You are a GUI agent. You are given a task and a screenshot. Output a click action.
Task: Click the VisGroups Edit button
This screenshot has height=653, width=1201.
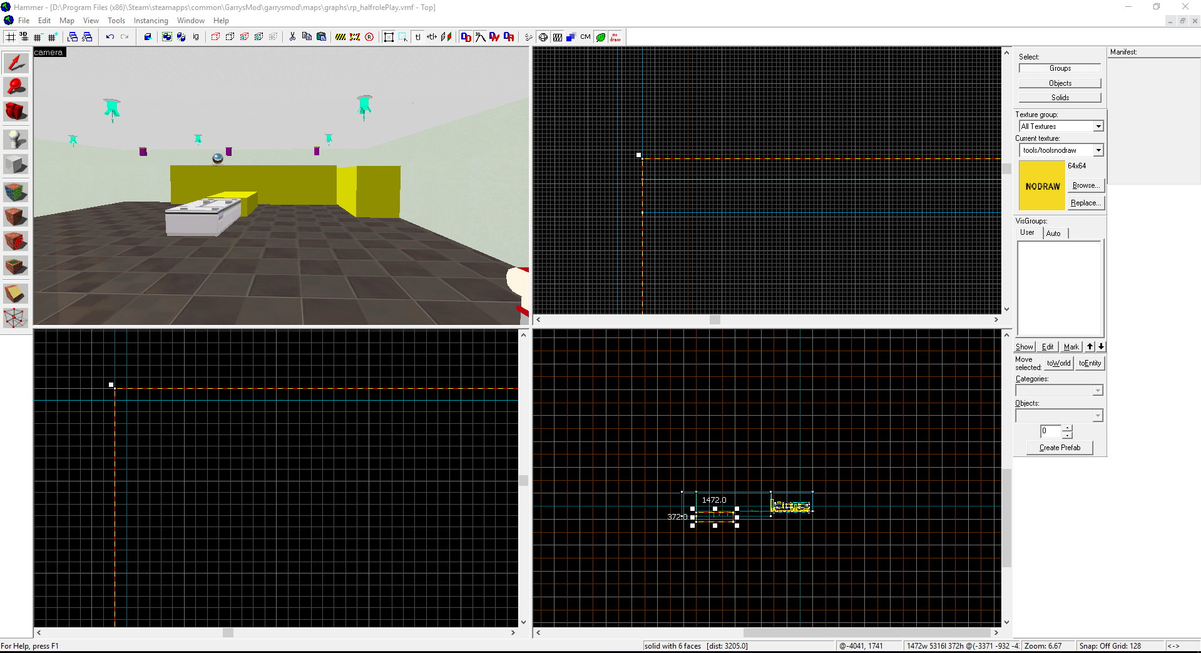[1048, 347]
